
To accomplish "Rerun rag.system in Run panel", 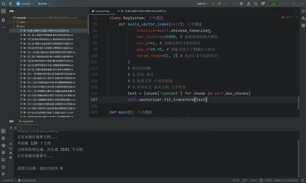I will click(x=11, y=128).
